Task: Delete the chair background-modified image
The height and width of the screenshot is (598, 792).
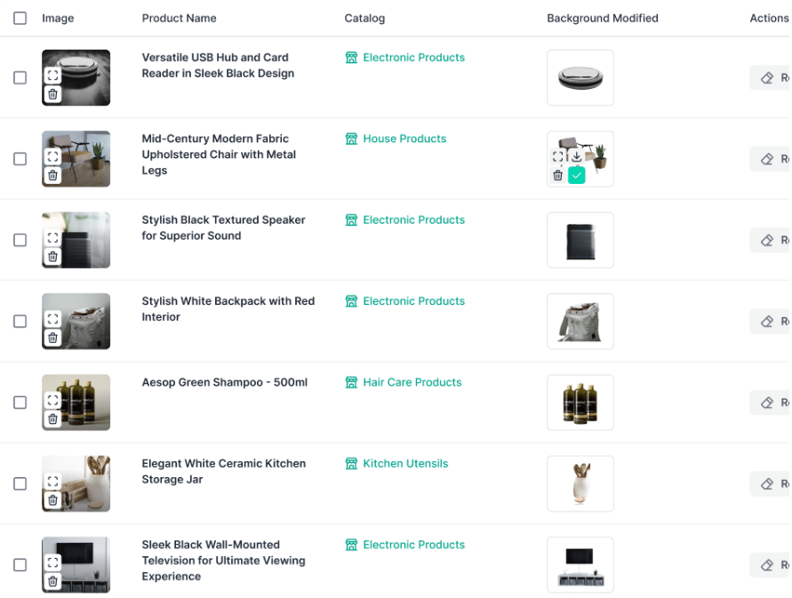Action: pos(557,175)
